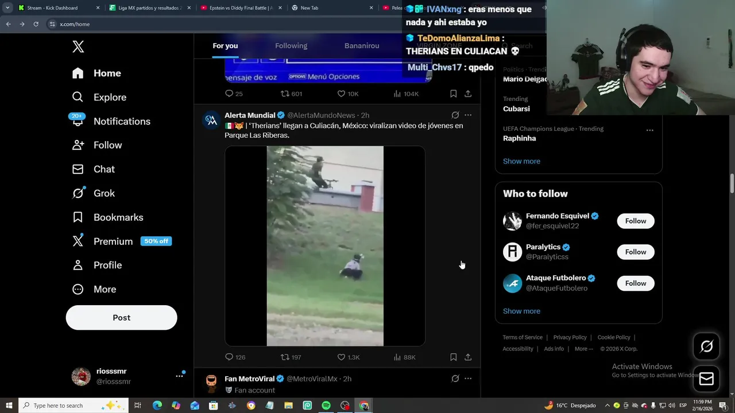Open Alerta Mundial profile avatar

click(211, 120)
